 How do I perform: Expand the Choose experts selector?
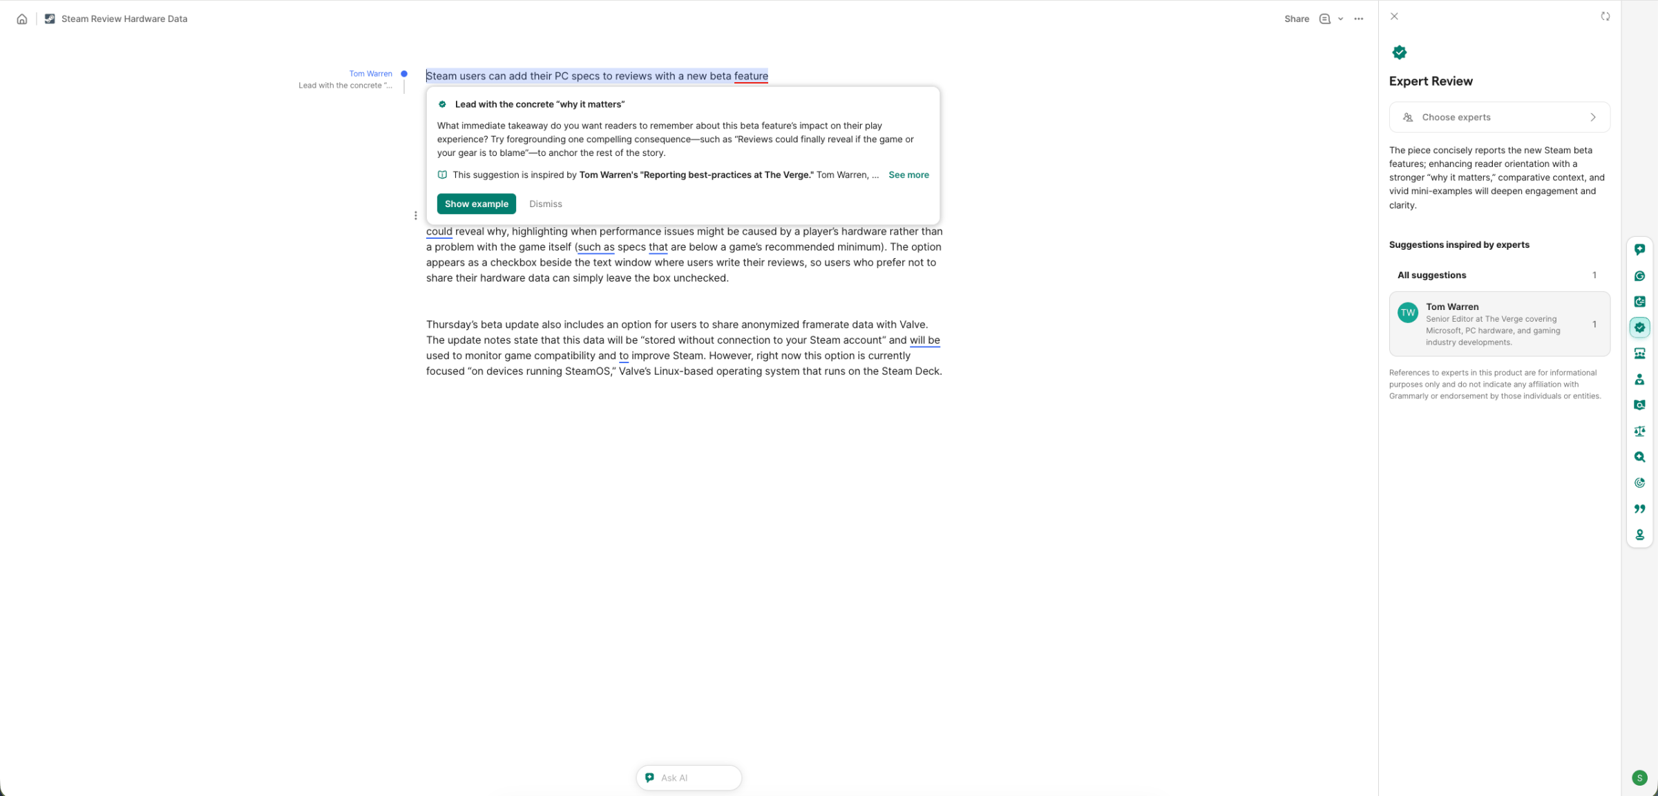pyautogui.click(x=1499, y=117)
